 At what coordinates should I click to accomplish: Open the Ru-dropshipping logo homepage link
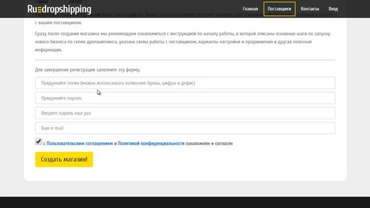click(59, 9)
